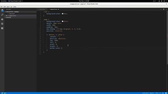Collapse the Open Editors section
Image resolution: width=168 pixels, height=94 pixels.
(9, 12)
